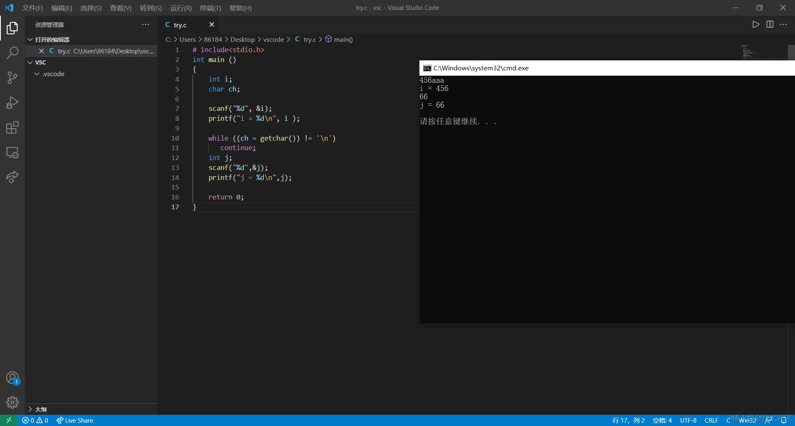The image size is (795, 426).
Task: Change end of line sequence CRLF
Action: 711,420
